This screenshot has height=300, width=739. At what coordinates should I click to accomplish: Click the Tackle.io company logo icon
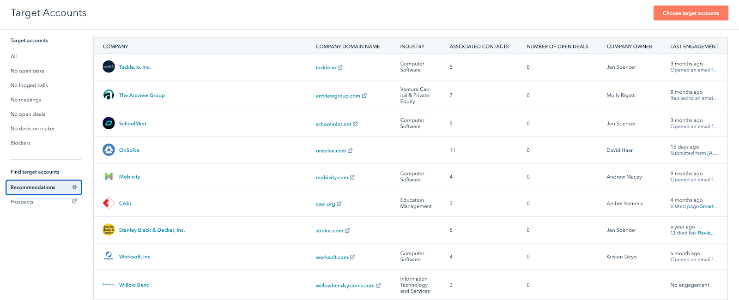[109, 66]
